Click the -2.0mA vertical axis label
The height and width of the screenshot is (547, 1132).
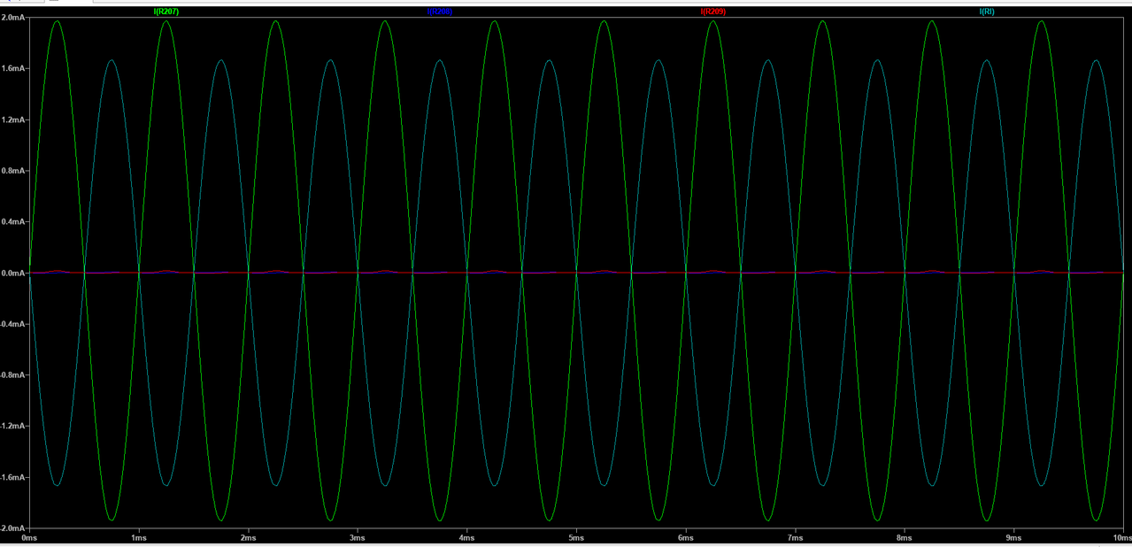12,528
